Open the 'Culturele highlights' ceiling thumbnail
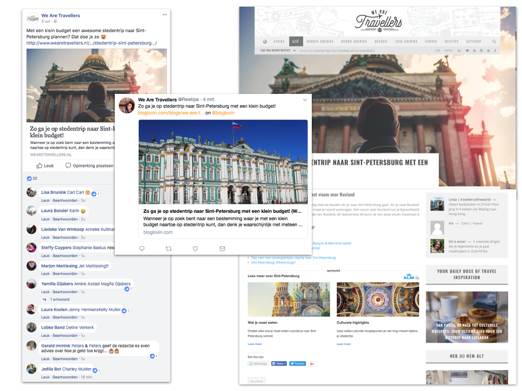522x391 pixels. click(378, 300)
